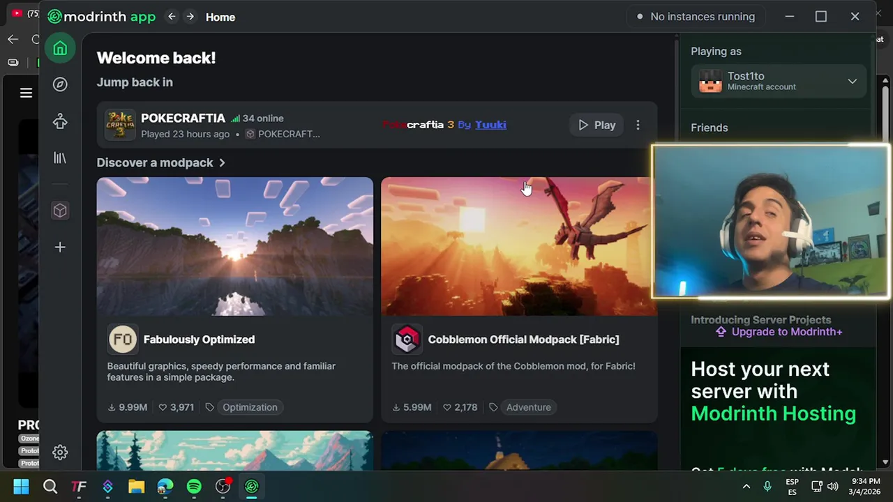The width and height of the screenshot is (893, 502).
Task: Open Cobblemon Official Modpack [Fabric] title
Action: pos(523,340)
